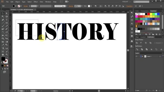Set default fill and stroke

tap(2, 63)
